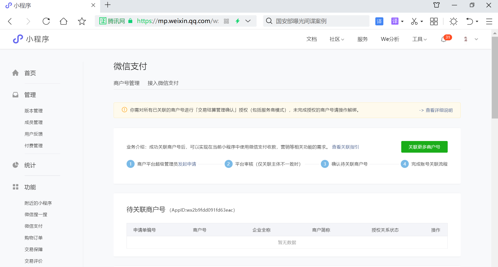Open the QR code icon in address bar

point(226,21)
